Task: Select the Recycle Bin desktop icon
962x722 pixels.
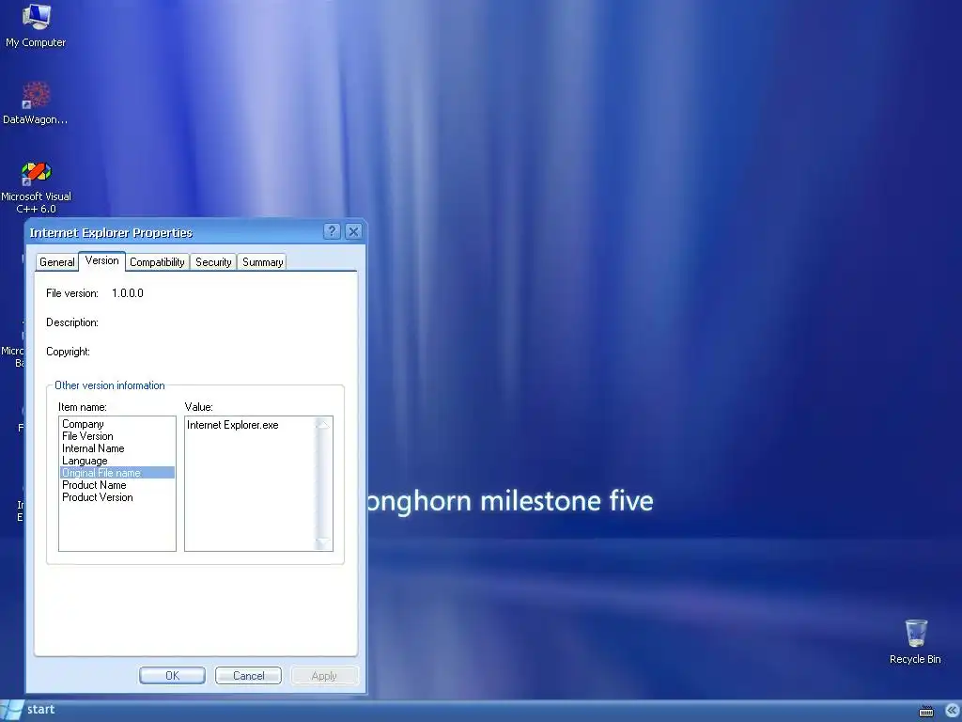Action: 915,641
